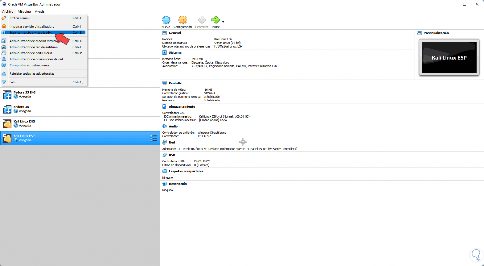Open the Almacenamiento section header link
The width and height of the screenshot is (484, 266).
pyautogui.click(x=182, y=106)
